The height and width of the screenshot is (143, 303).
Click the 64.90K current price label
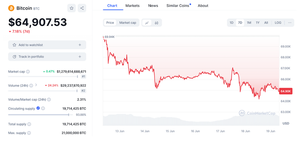(x=286, y=91)
